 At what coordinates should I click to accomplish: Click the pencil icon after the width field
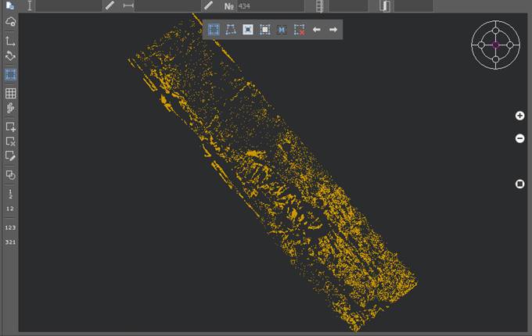[x=208, y=5]
